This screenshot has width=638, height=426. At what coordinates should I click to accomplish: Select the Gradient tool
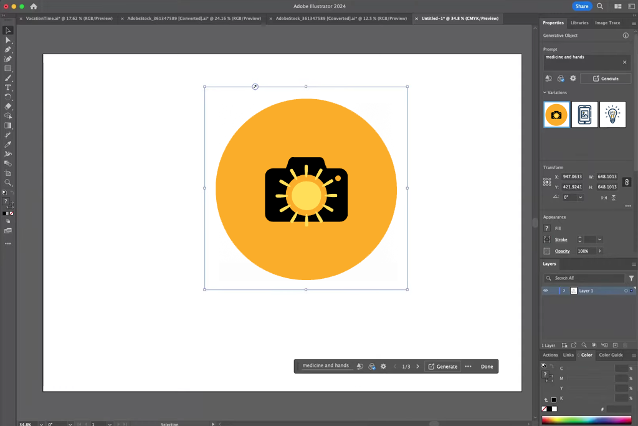[x=7, y=125]
